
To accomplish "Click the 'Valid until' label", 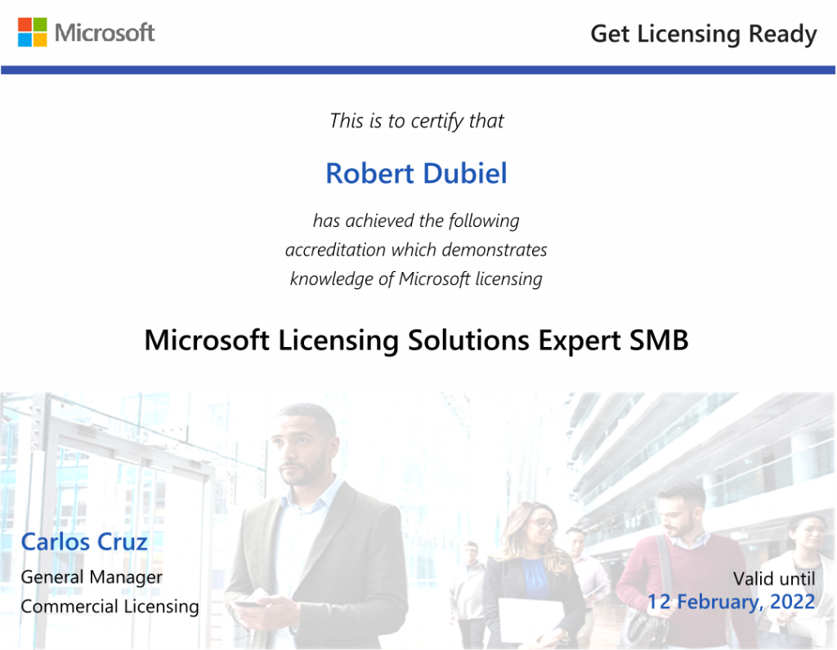I will point(774,578).
